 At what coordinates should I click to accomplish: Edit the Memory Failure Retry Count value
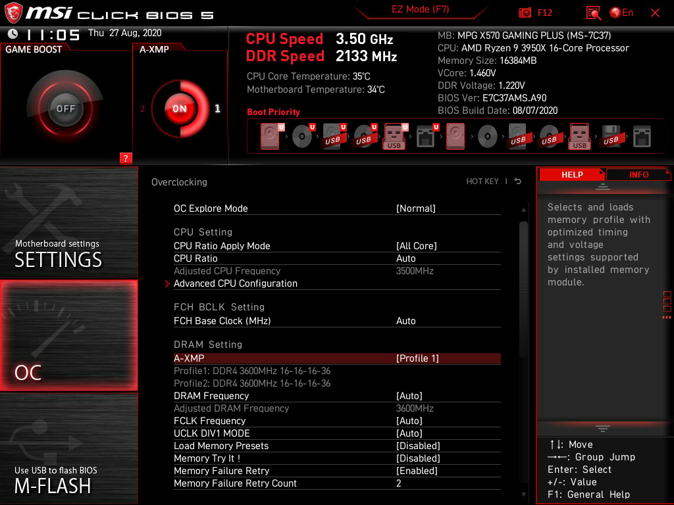tap(398, 483)
